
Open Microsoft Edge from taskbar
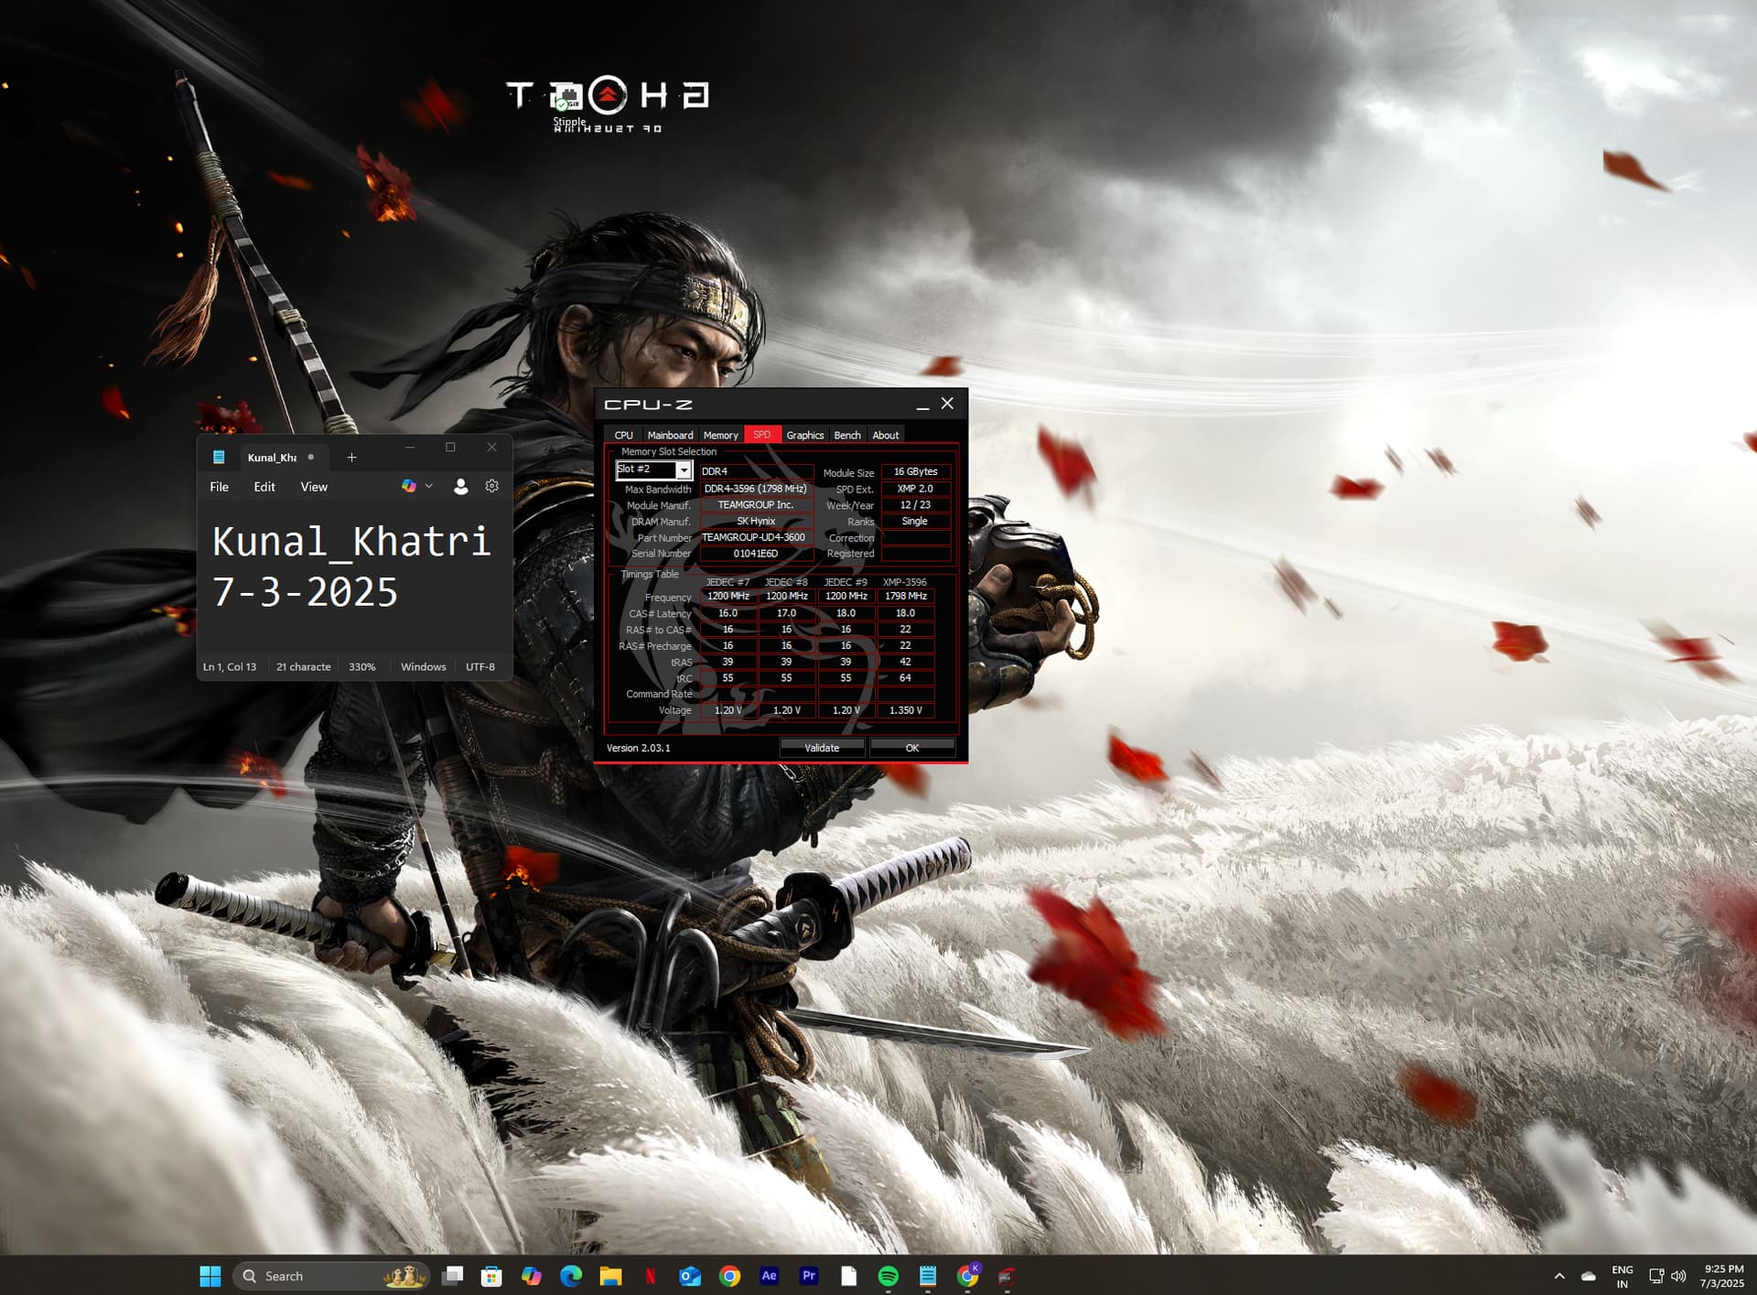pos(571,1276)
